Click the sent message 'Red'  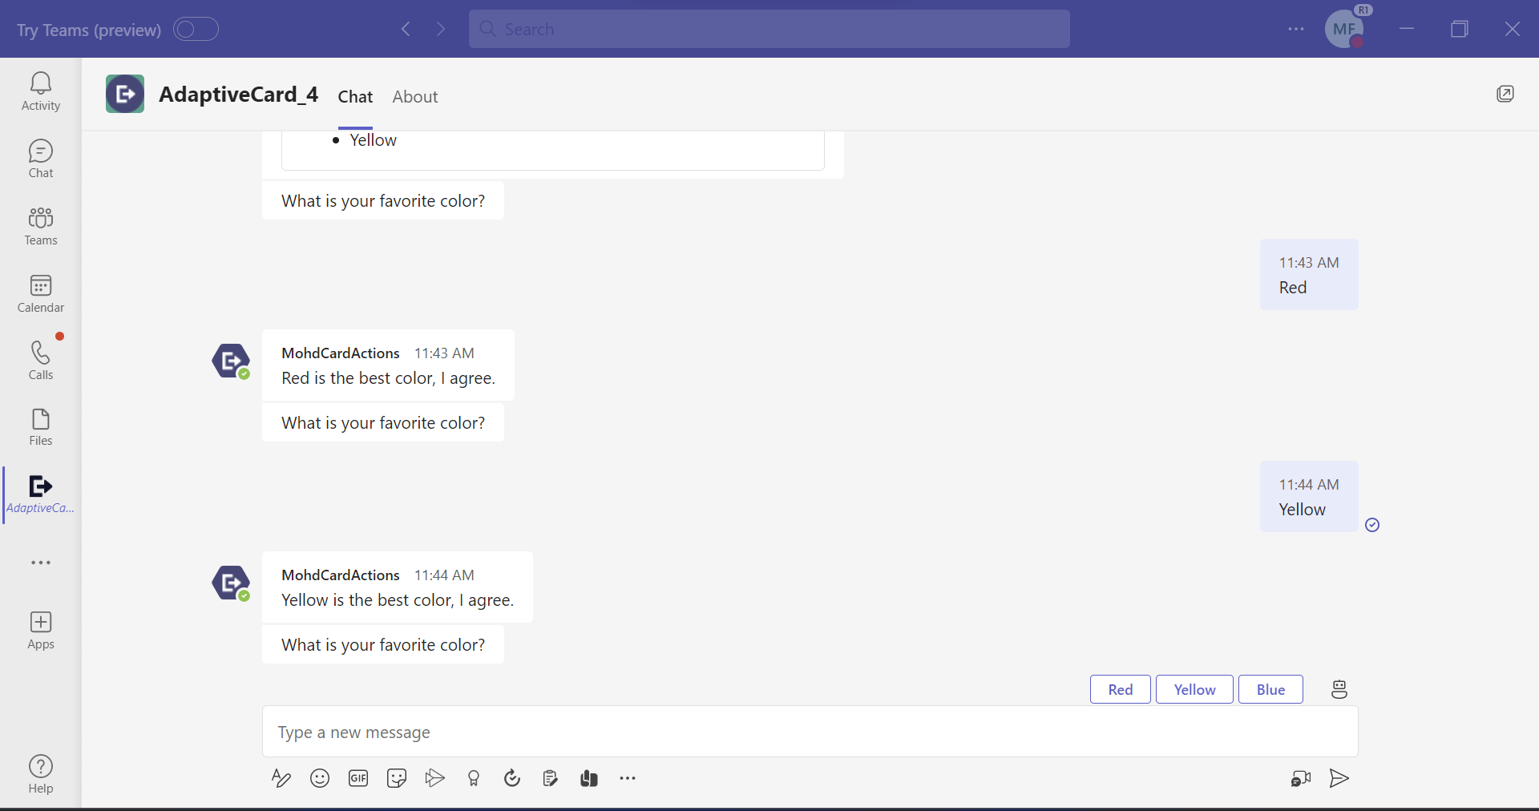coord(1309,275)
